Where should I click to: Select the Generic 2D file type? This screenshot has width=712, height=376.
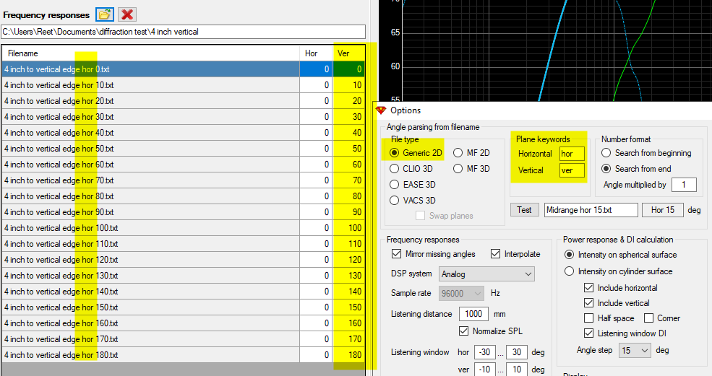tap(394, 153)
